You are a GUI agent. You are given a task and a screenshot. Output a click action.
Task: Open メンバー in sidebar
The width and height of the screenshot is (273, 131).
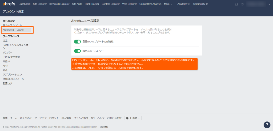point(7,53)
